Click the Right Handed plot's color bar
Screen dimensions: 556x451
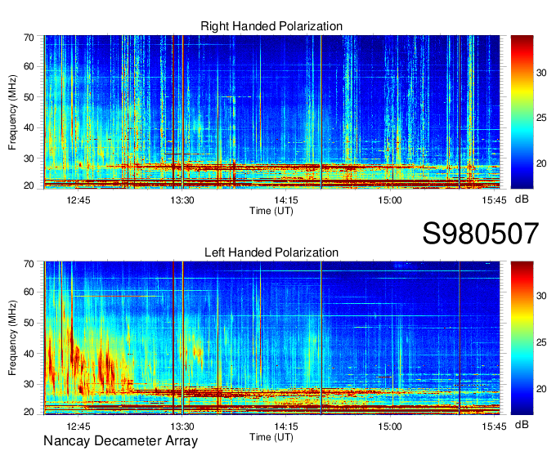522,112
